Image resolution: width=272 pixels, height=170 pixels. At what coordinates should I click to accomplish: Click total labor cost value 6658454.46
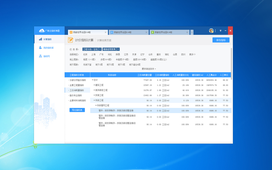tap(211, 80)
